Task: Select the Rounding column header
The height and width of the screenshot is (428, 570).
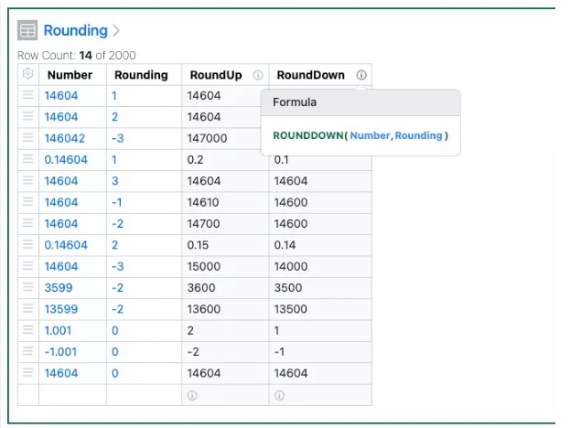Action: [x=140, y=75]
